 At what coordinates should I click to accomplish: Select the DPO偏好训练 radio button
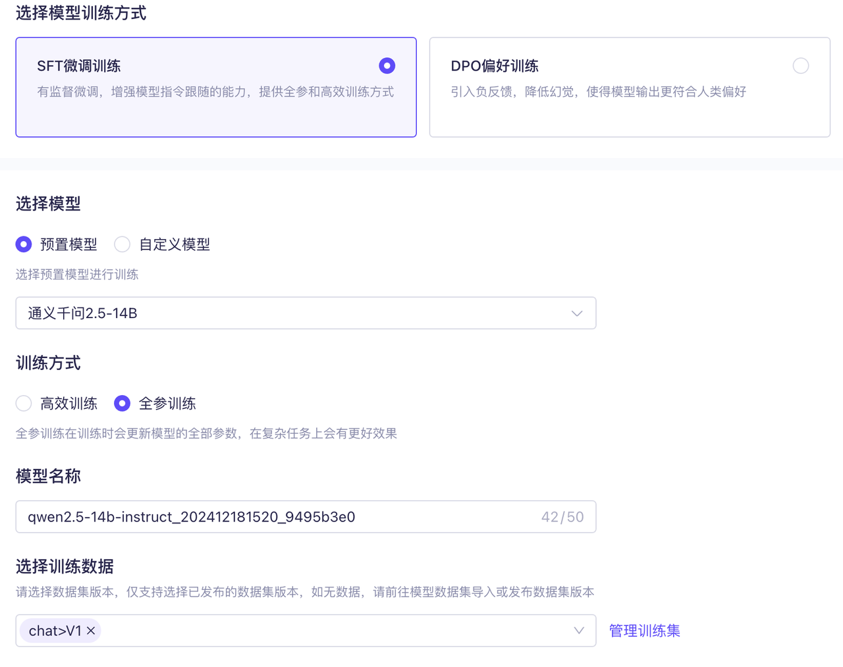tap(801, 66)
